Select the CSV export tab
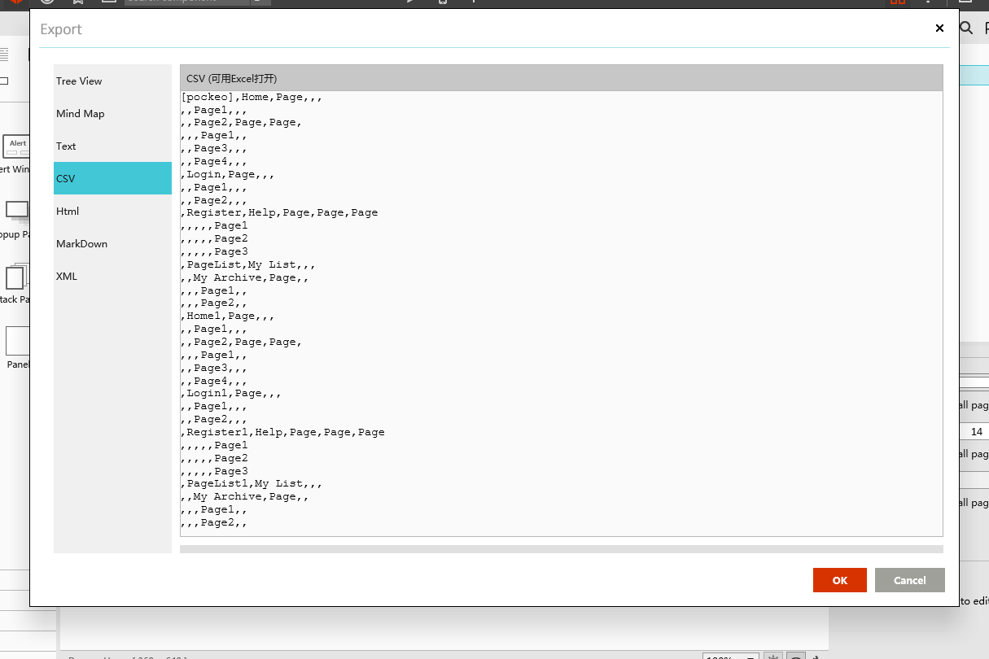Image resolution: width=989 pixels, height=659 pixels. (x=112, y=178)
